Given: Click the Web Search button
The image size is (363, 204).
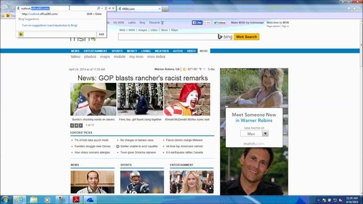Looking at the screenshot, I should click(x=247, y=37).
